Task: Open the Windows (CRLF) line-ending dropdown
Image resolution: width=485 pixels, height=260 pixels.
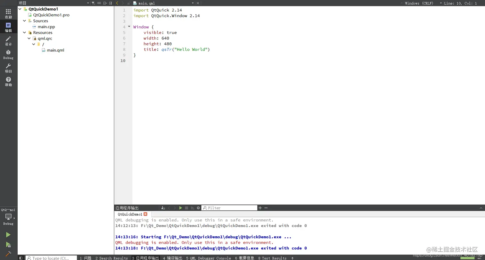Action: 423,3
